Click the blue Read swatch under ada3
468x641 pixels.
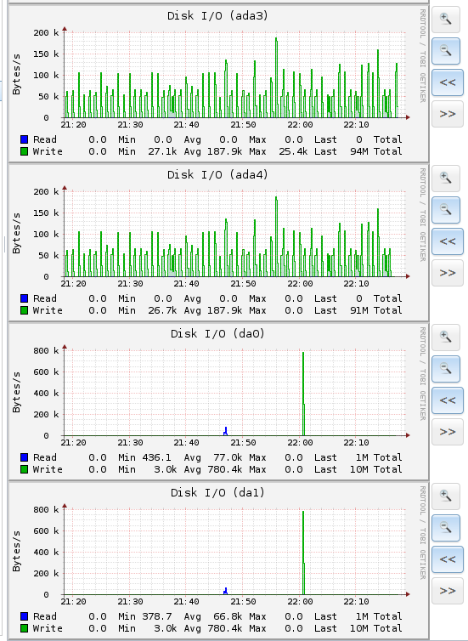(24, 139)
